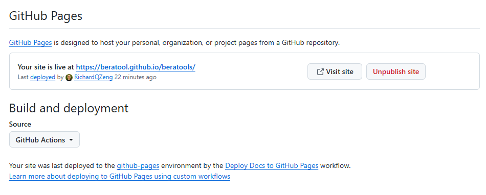Open RichardQZeng's avatar image
Image resolution: width=486 pixels, height=195 pixels.
click(x=69, y=77)
